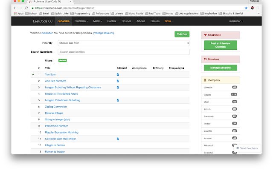Open editorial icon for Container With Most Water
The image size is (273, 170).
[x=118, y=139]
